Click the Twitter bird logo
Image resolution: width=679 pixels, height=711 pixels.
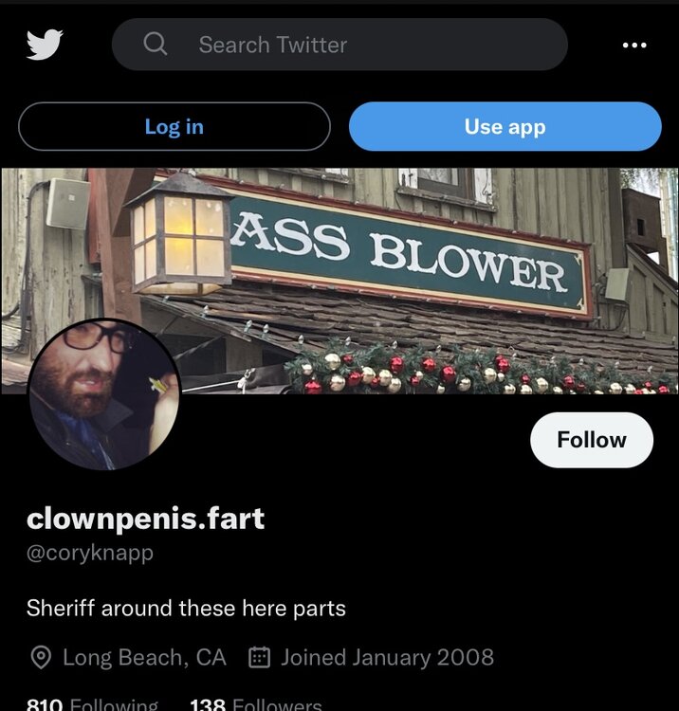[x=45, y=45]
